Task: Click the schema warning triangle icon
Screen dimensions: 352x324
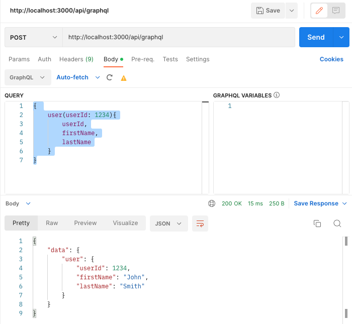Action: [124, 78]
